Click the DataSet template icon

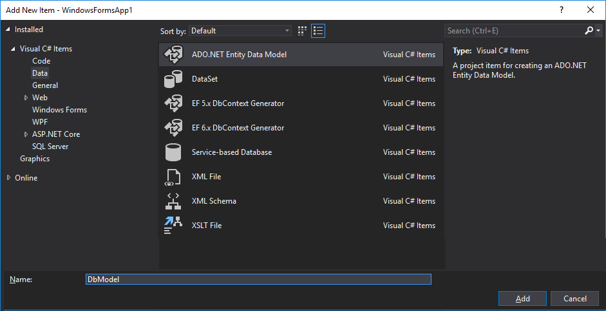[x=173, y=79]
